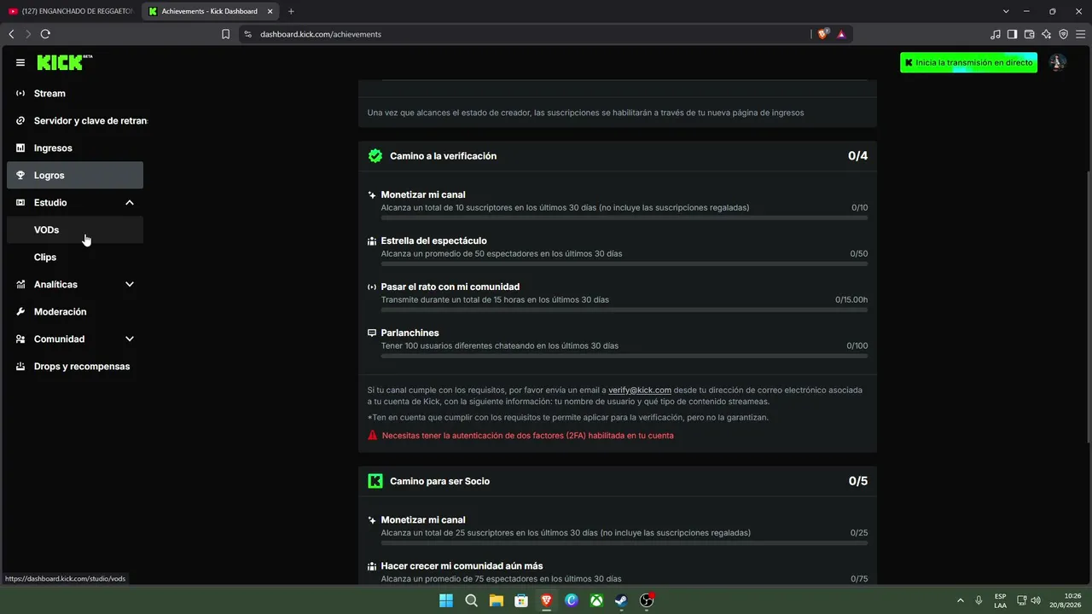Click the link icon beside Servidor y clave
Viewport: 1092px width, 614px height.
click(x=20, y=120)
